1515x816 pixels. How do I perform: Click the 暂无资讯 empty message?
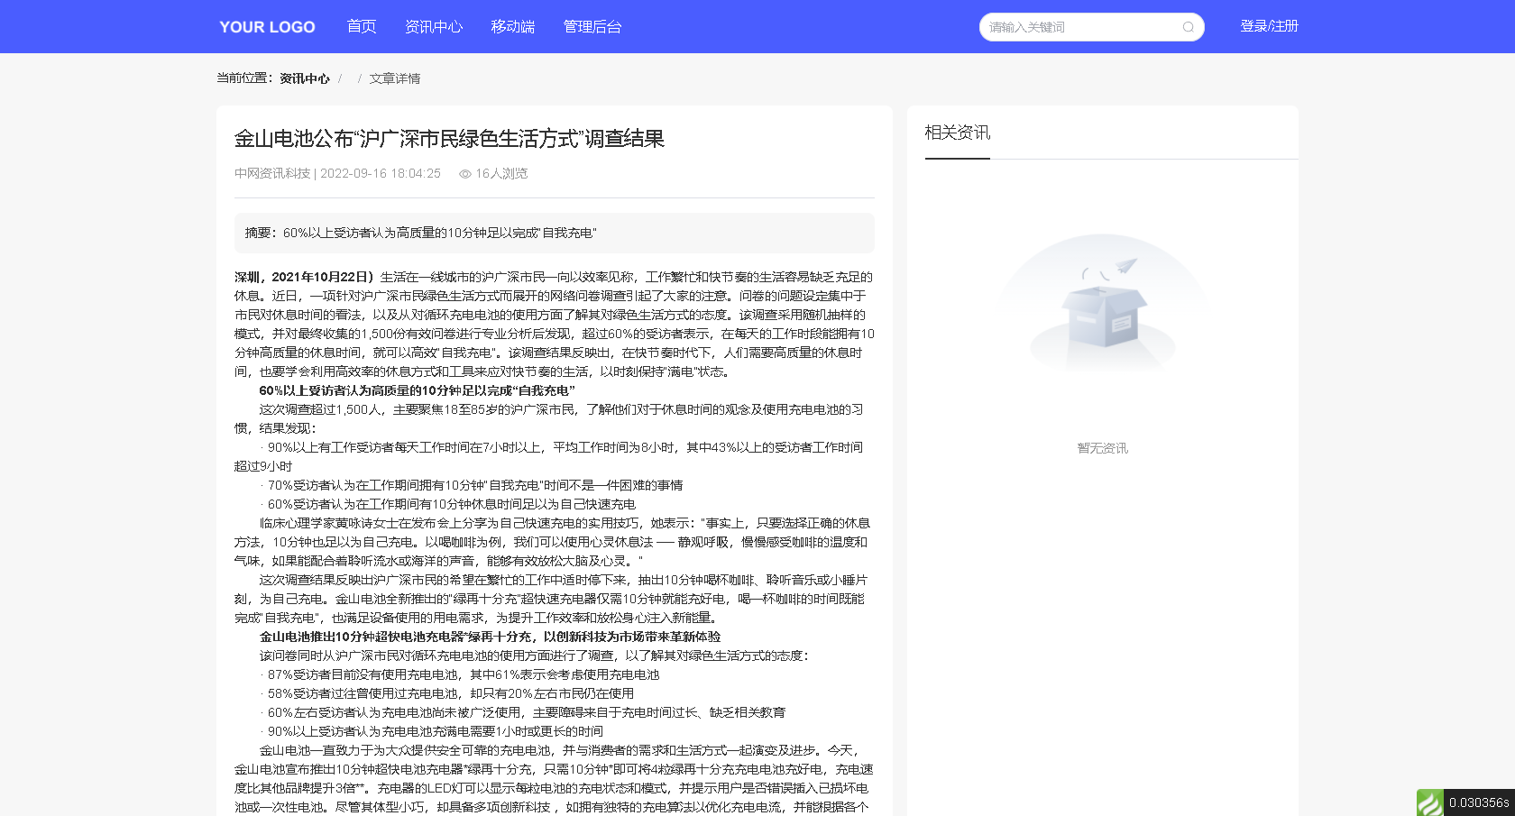pyautogui.click(x=1103, y=448)
